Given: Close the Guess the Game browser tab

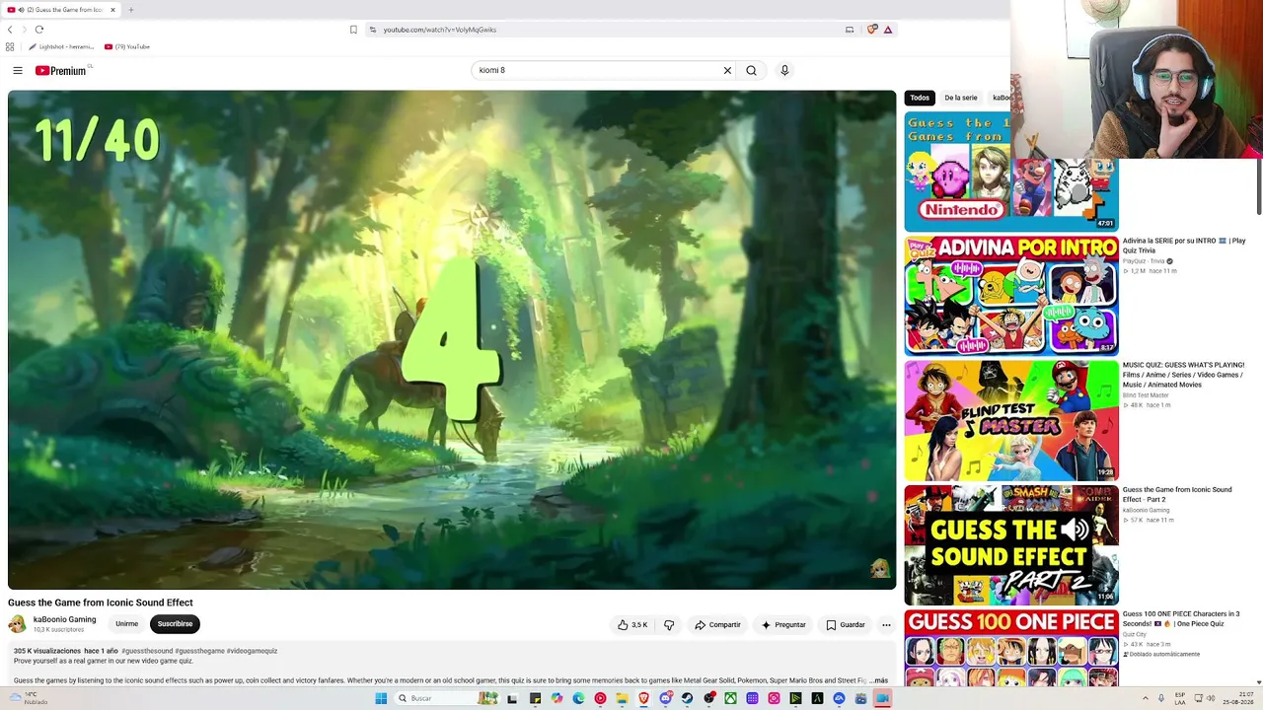Looking at the screenshot, I should pos(112,10).
